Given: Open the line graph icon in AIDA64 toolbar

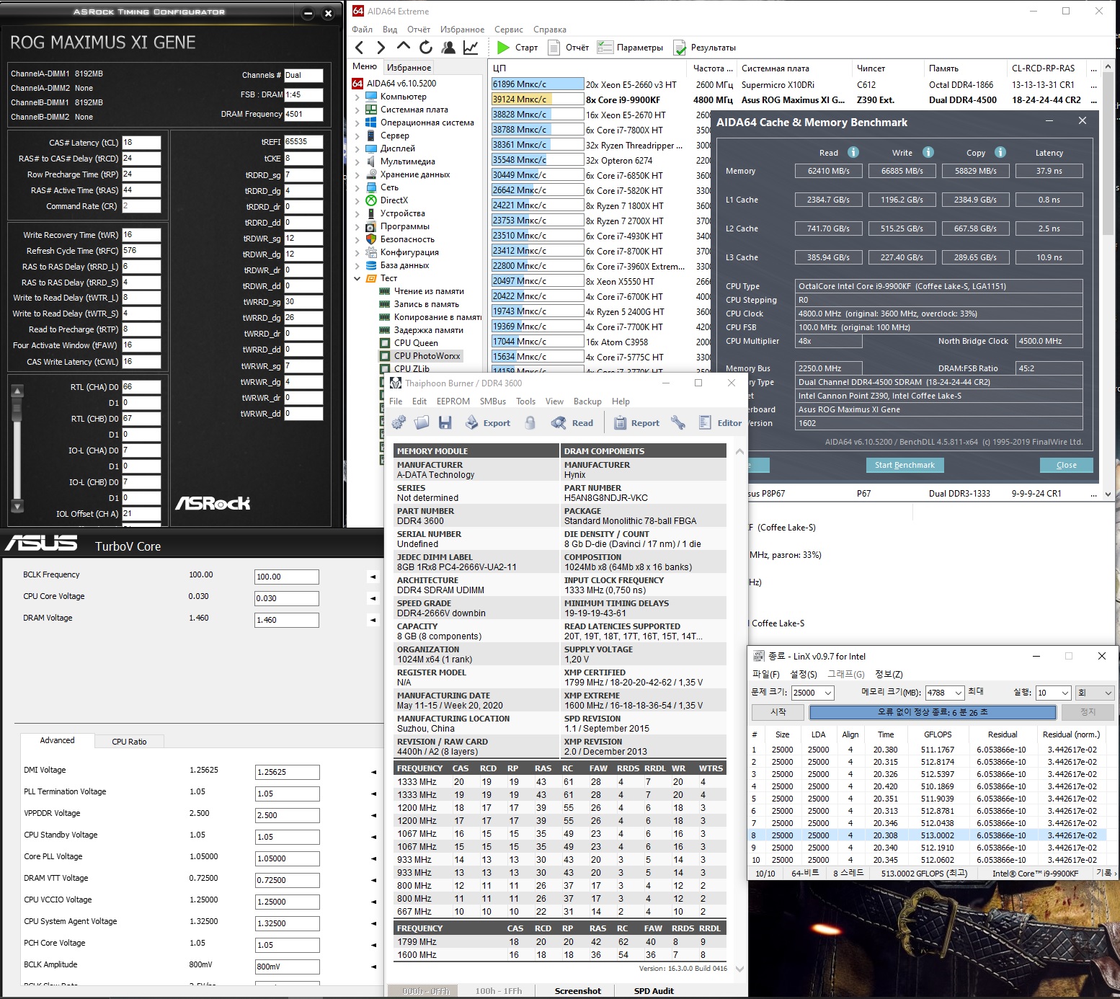Looking at the screenshot, I should [x=471, y=48].
